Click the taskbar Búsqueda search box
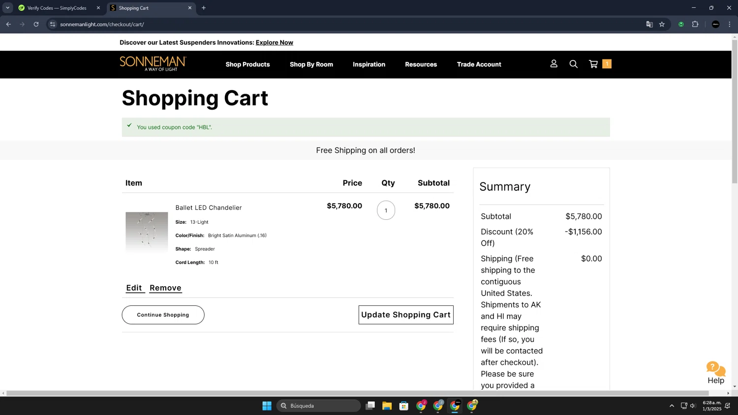 319,406
